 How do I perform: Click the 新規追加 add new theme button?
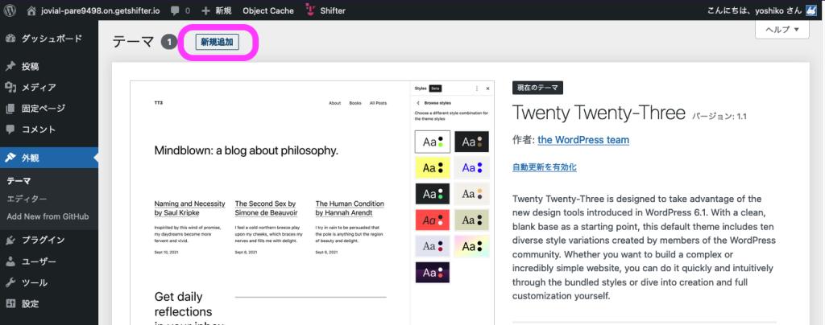click(218, 43)
